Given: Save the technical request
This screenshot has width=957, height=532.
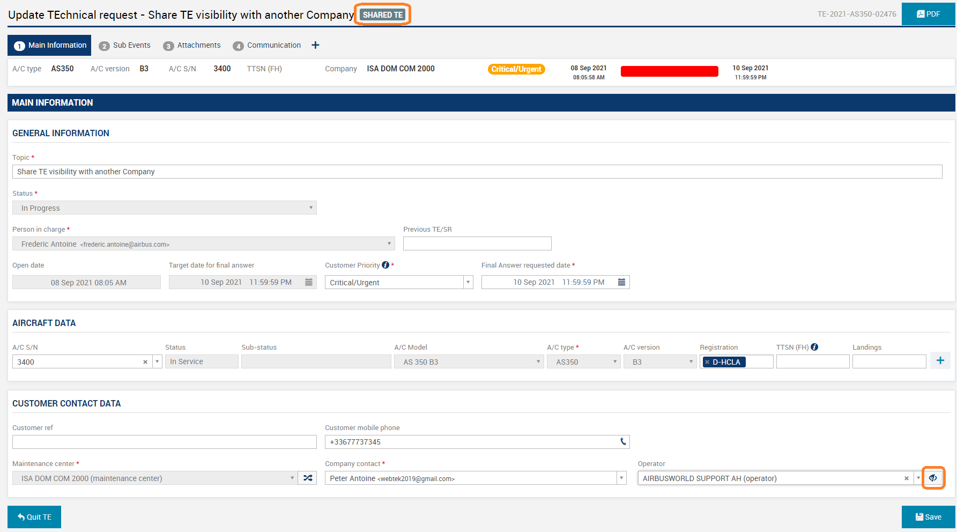Looking at the screenshot, I should [x=928, y=516].
